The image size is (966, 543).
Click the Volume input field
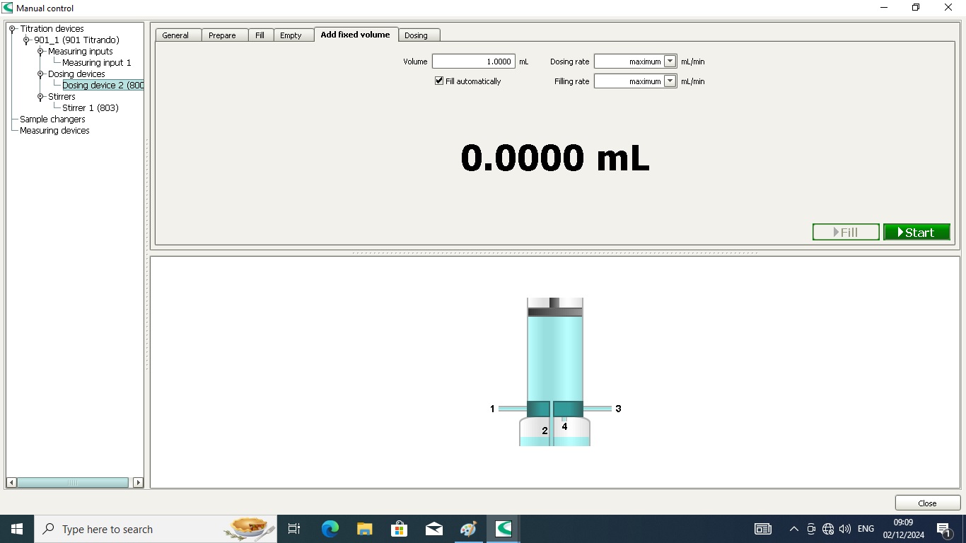473,62
